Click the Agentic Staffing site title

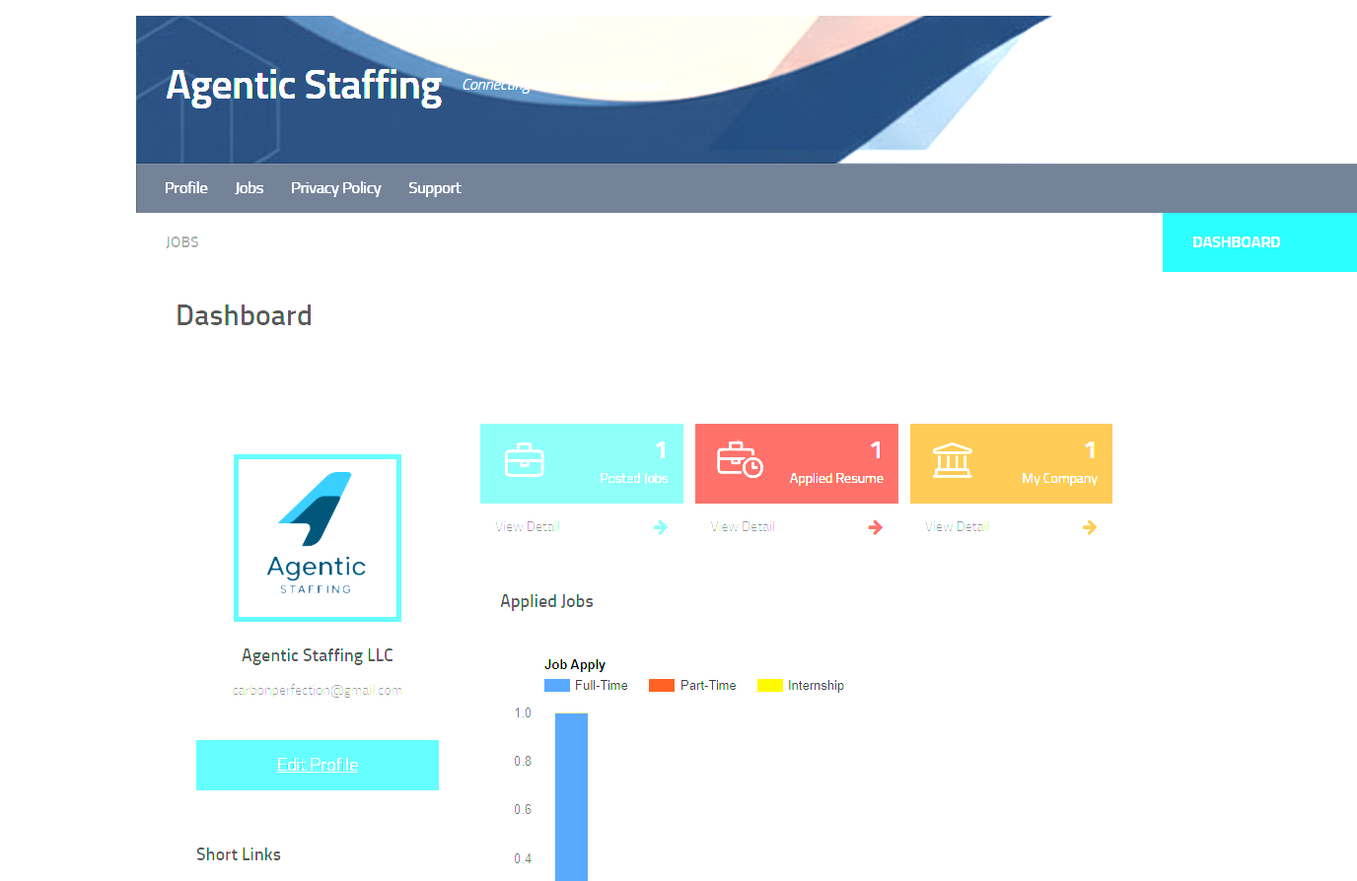304,86
